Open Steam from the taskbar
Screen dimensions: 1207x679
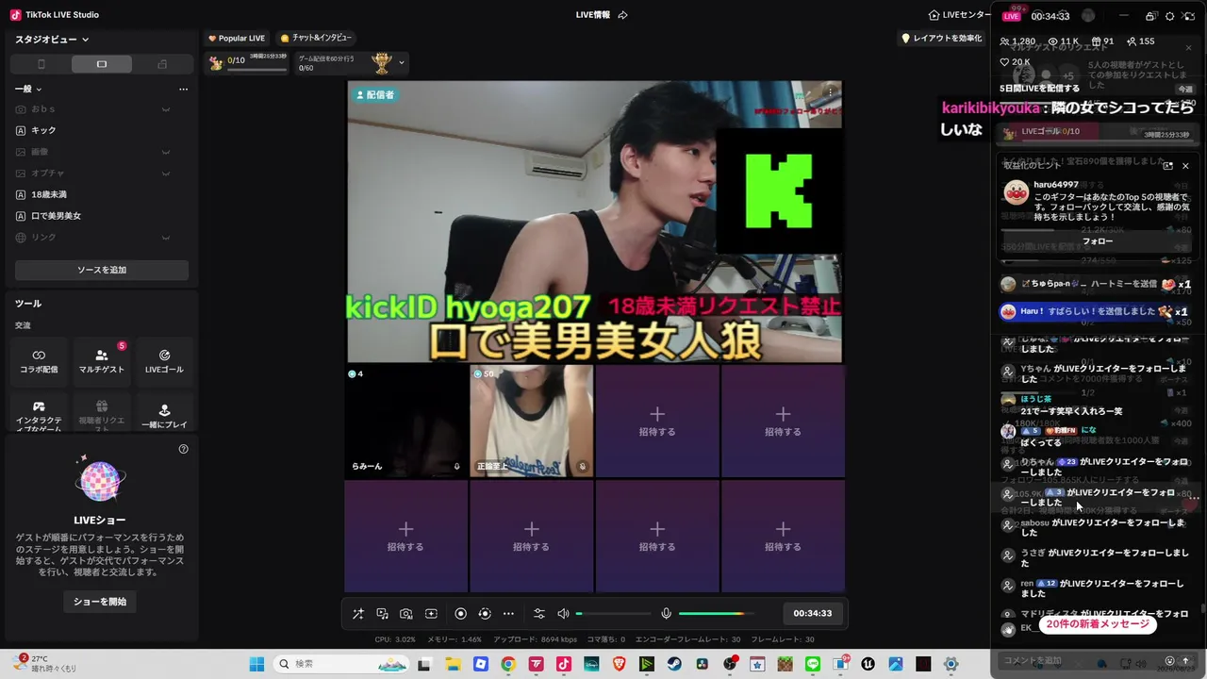pos(674,664)
